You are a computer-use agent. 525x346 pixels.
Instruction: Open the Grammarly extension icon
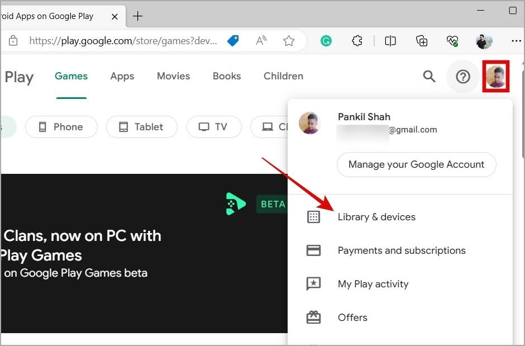coord(326,41)
